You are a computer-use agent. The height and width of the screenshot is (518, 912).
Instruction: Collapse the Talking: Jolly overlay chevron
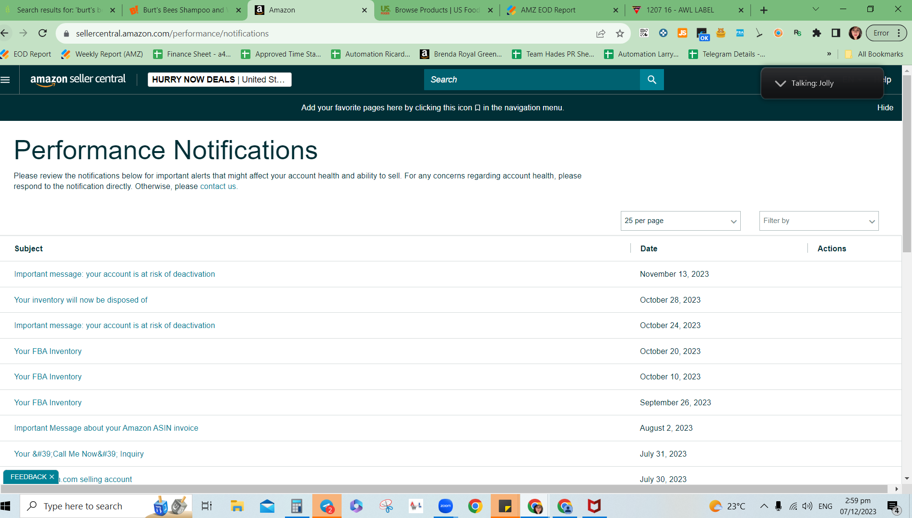coord(781,83)
